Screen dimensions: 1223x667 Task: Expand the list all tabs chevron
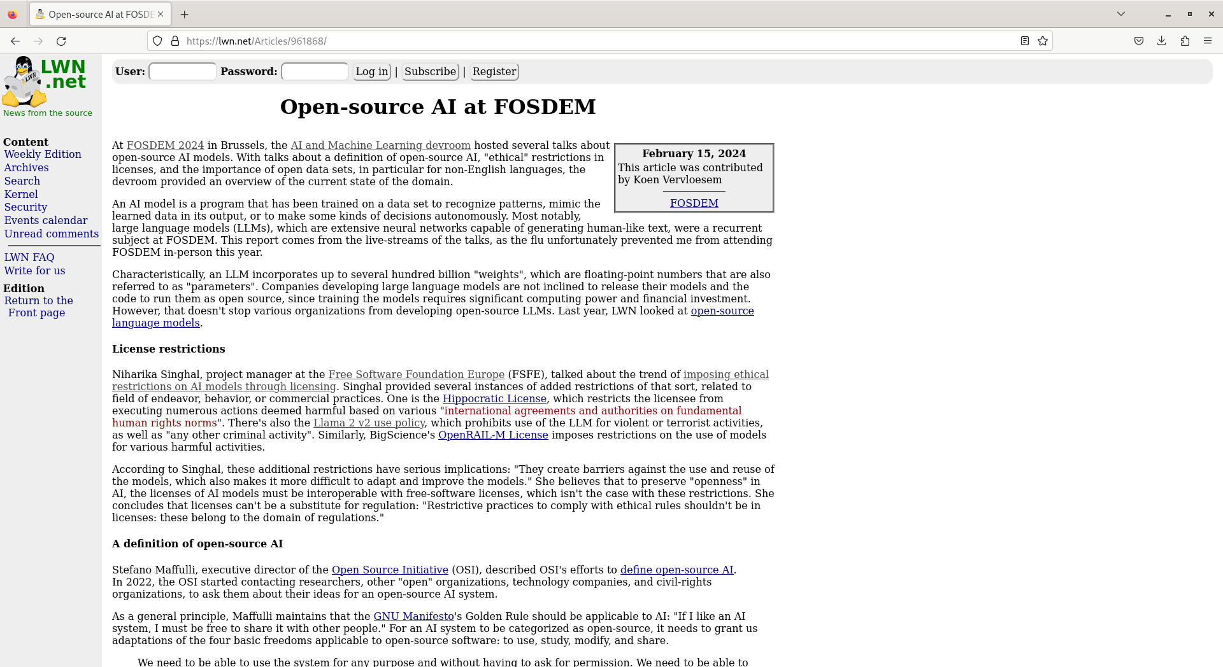1121,14
